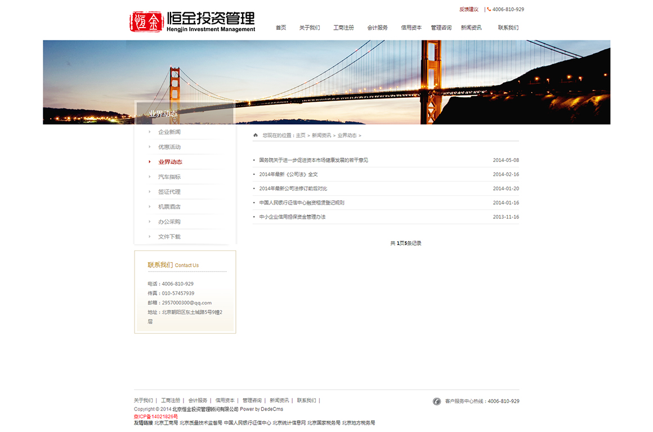653x432 pixels.
Task: Click footer link 工商注册
Action: [x=171, y=400]
